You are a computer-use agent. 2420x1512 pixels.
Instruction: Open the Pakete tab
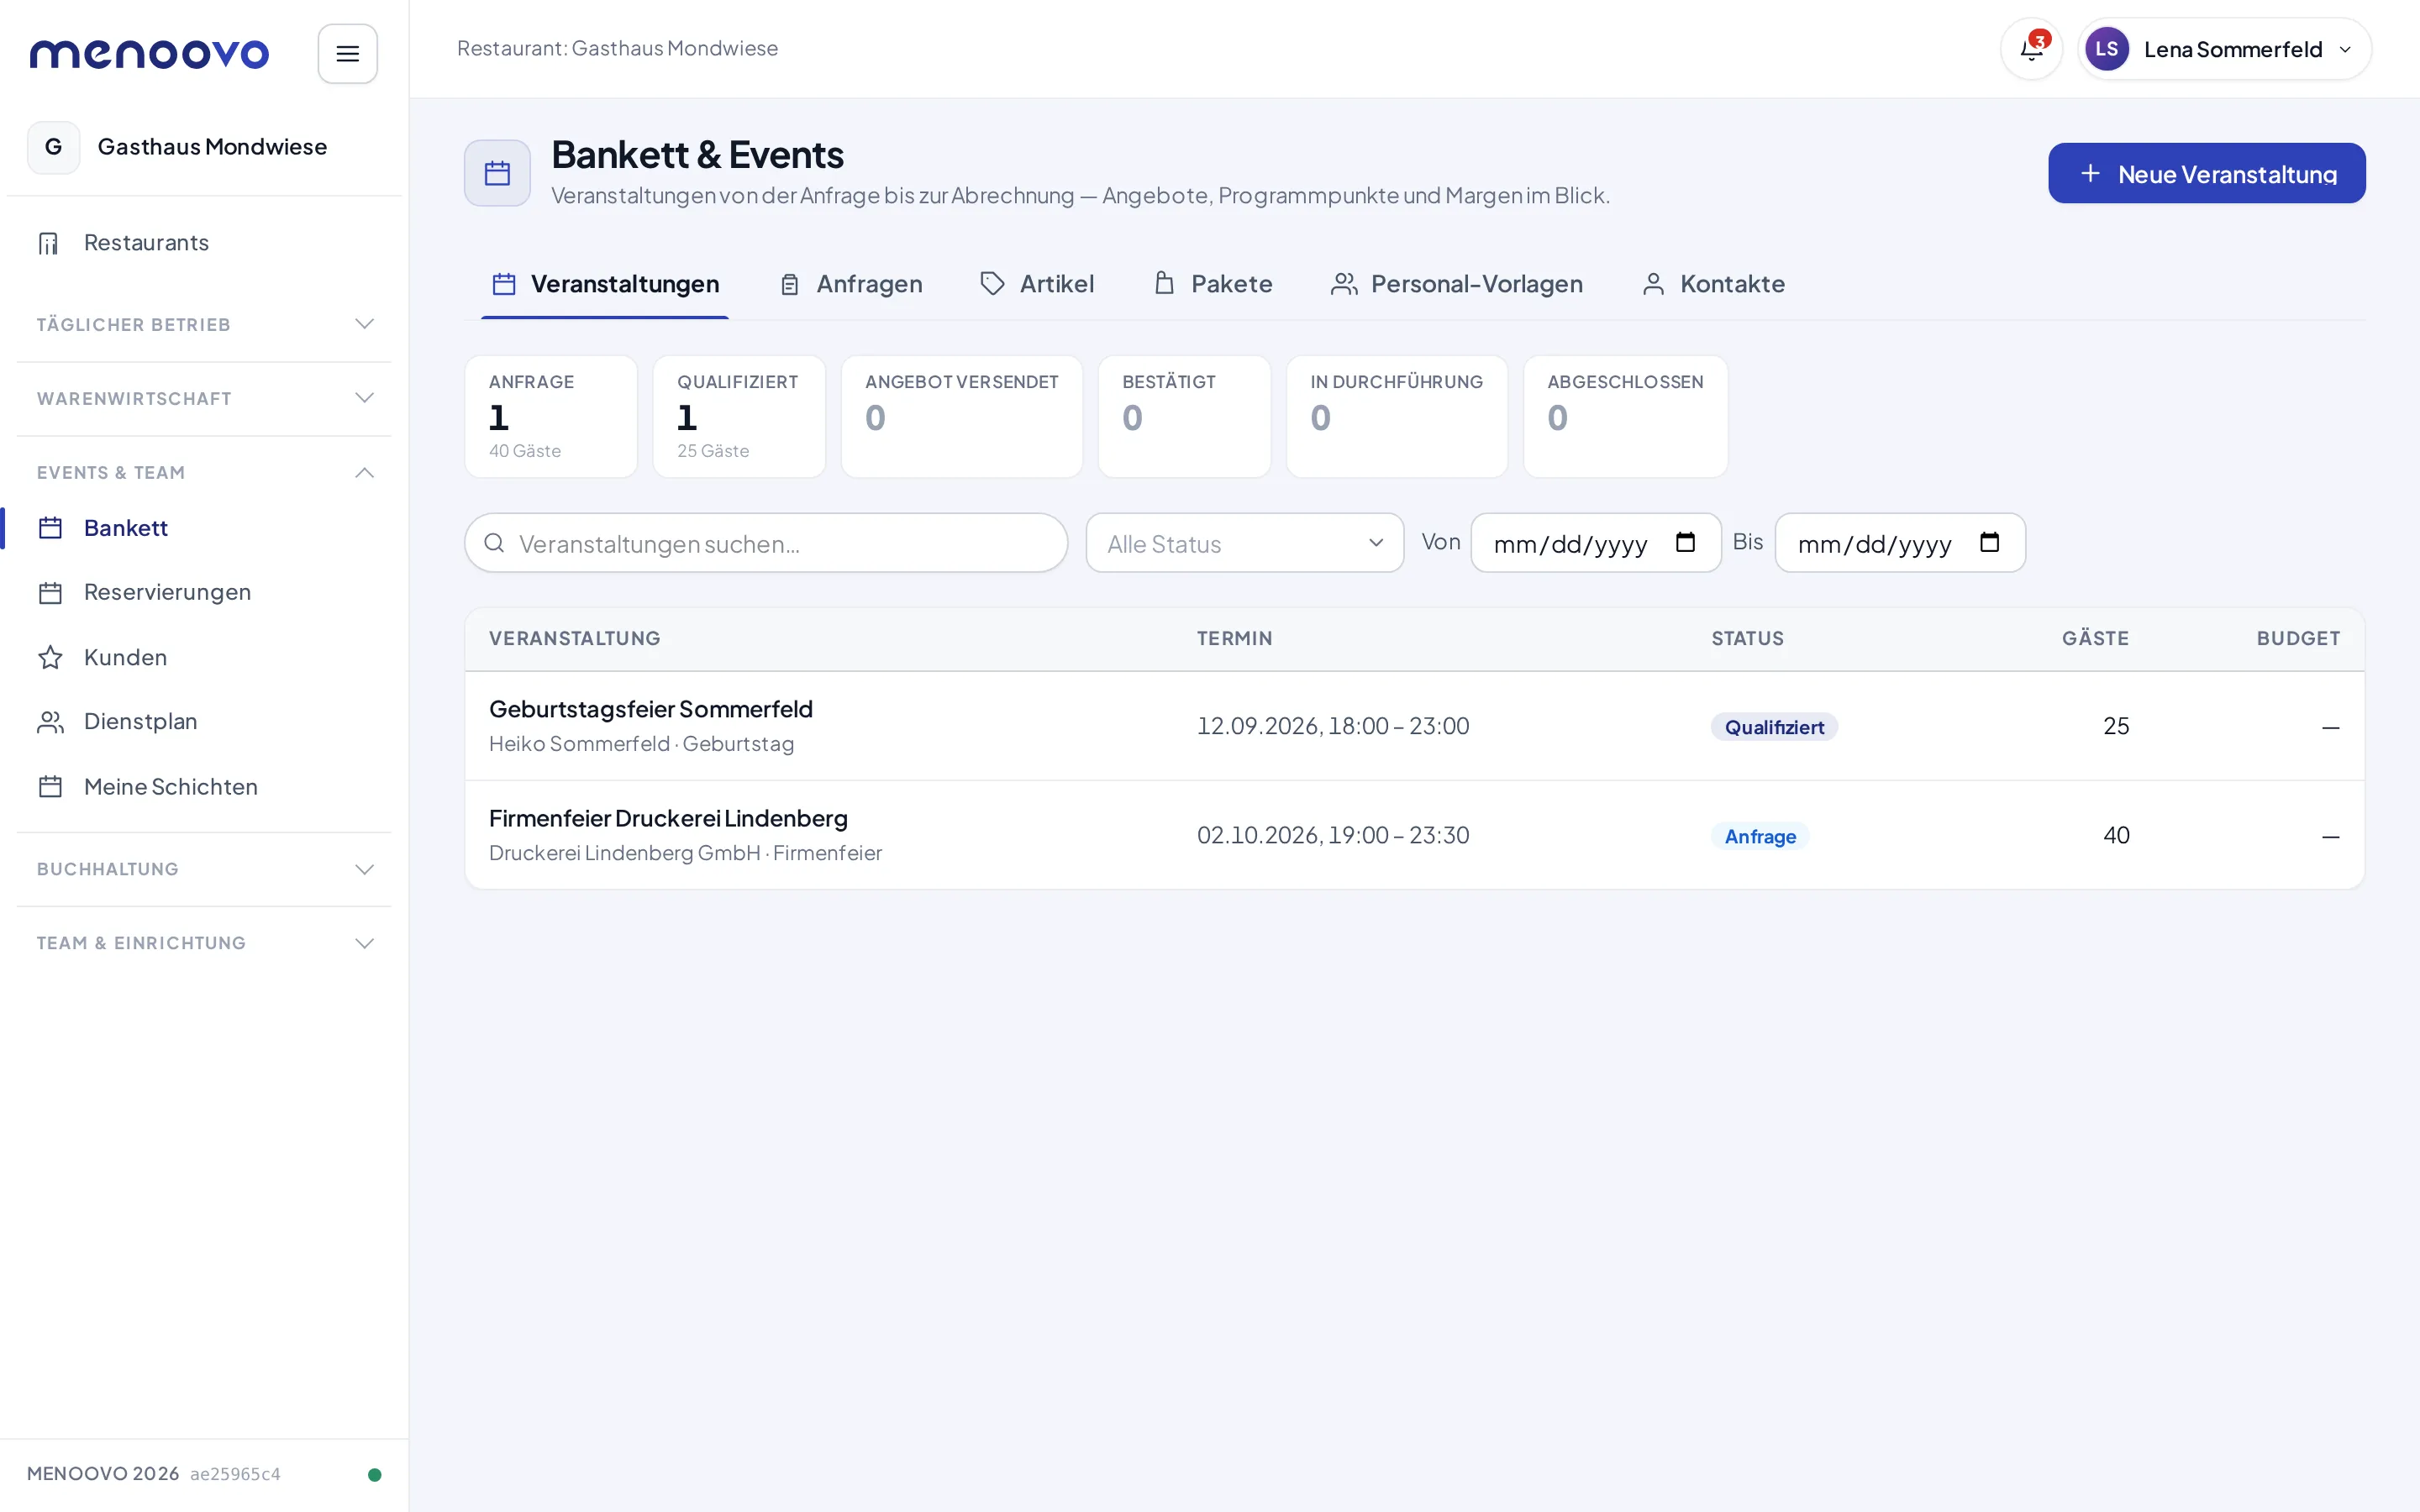[x=1213, y=284]
